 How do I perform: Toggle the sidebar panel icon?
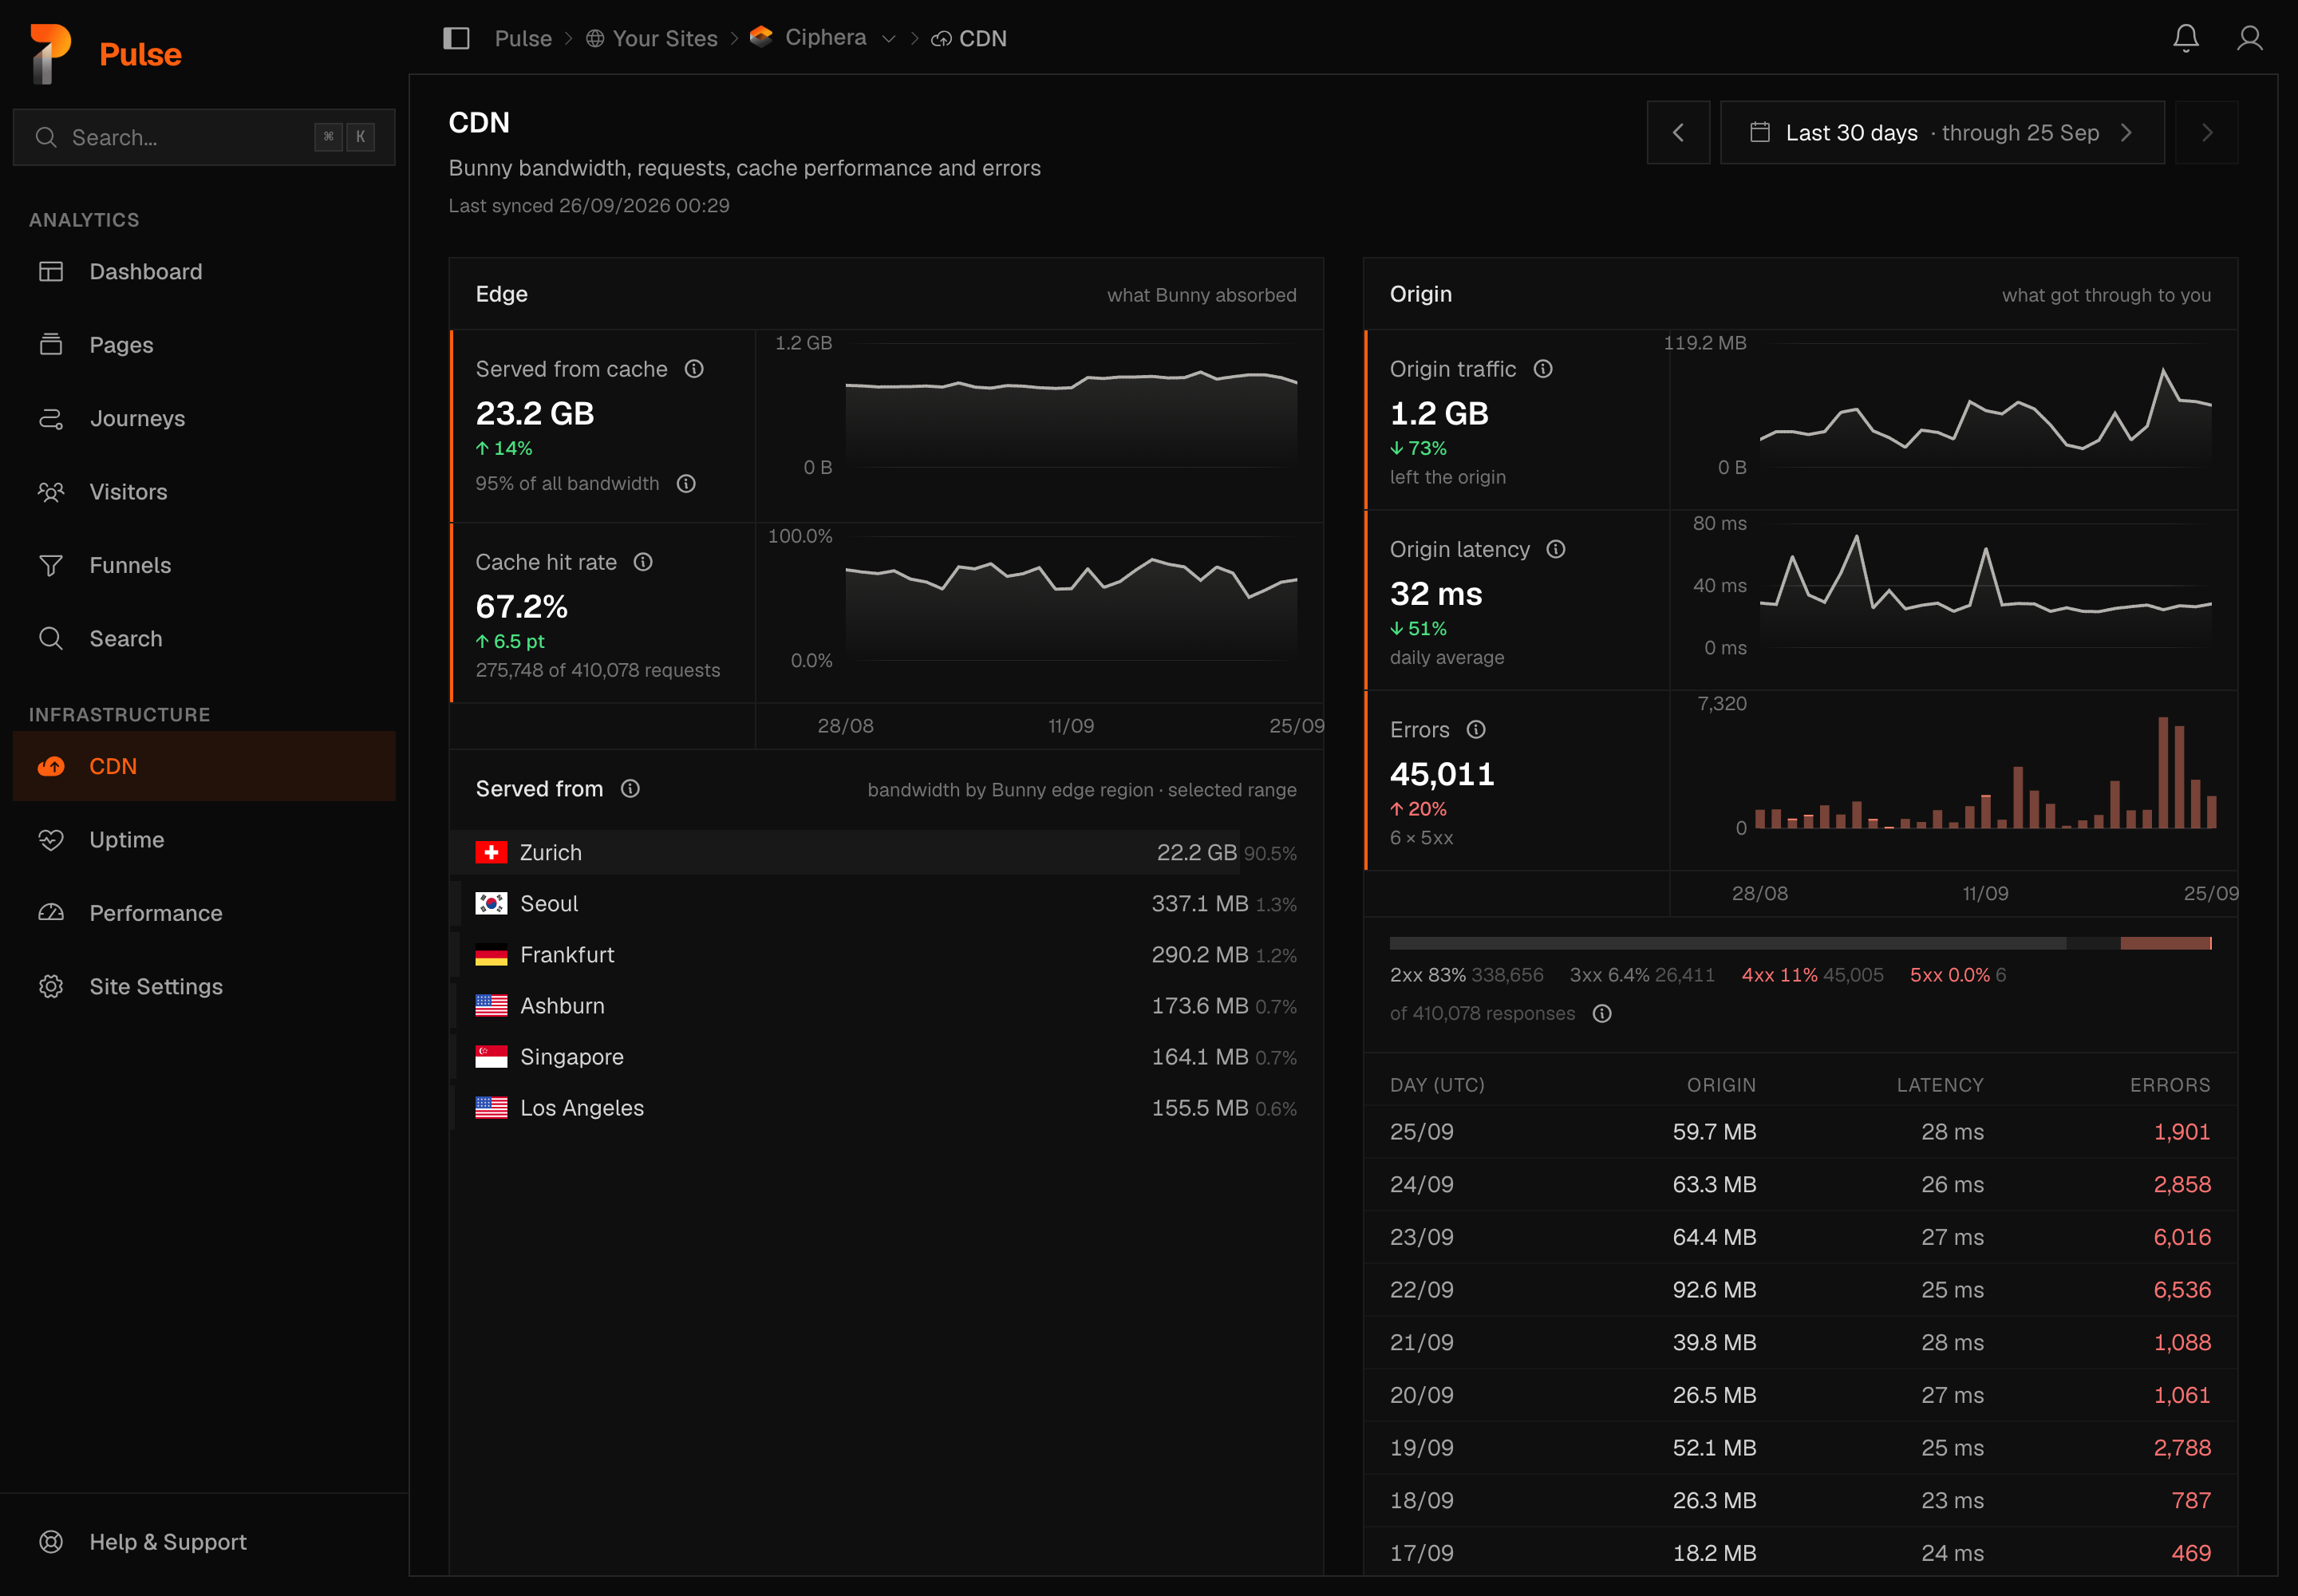tap(456, 38)
